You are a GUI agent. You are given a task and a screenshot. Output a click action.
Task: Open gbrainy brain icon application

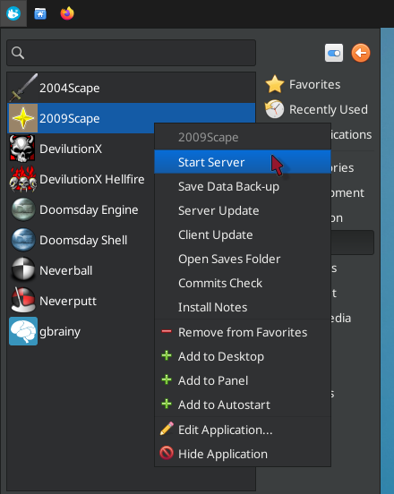click(81, 331)
